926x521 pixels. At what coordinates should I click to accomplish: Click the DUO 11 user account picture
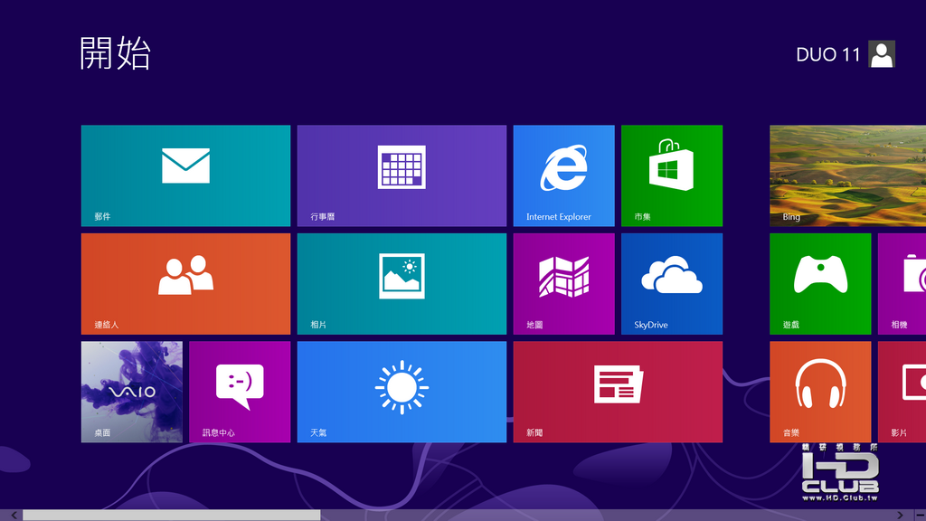point(882,54)
